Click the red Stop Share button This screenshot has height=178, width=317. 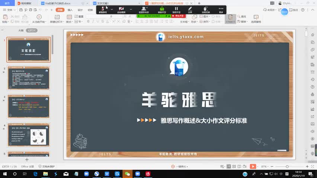(179, 16)
